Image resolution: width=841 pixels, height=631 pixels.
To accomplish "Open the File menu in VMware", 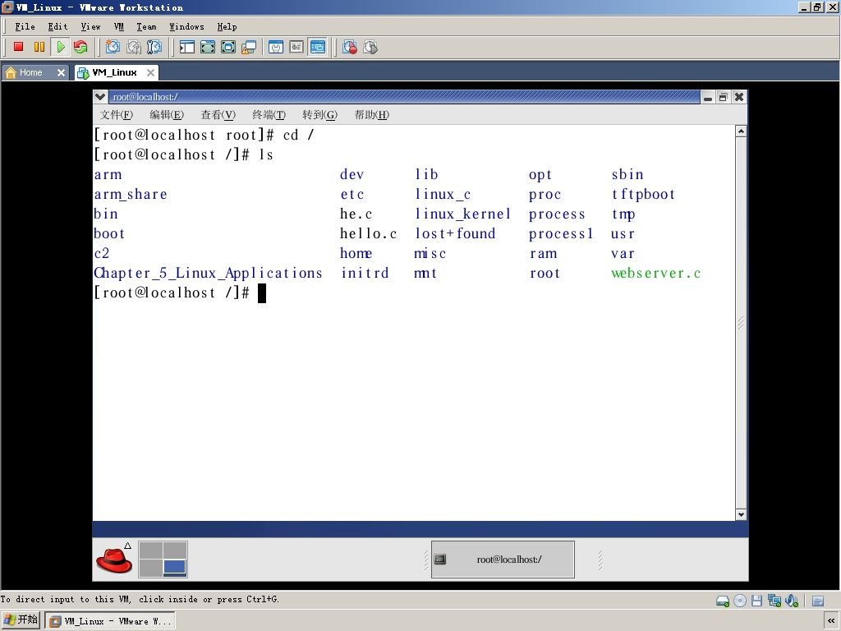I will tap(25, 27).
